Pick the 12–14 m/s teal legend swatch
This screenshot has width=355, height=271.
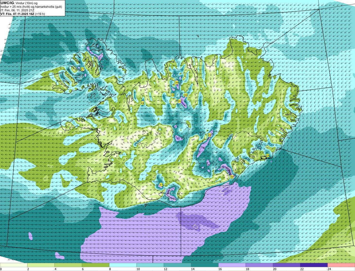177,265
